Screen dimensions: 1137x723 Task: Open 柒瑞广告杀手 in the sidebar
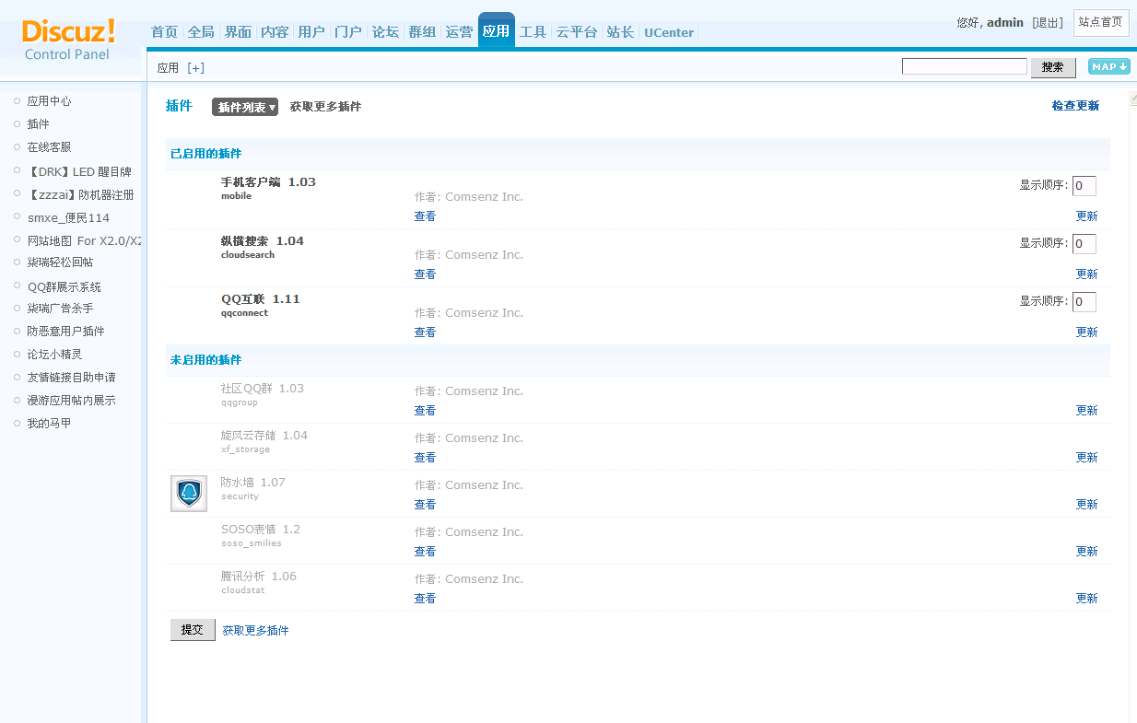(x=60, y=309)
